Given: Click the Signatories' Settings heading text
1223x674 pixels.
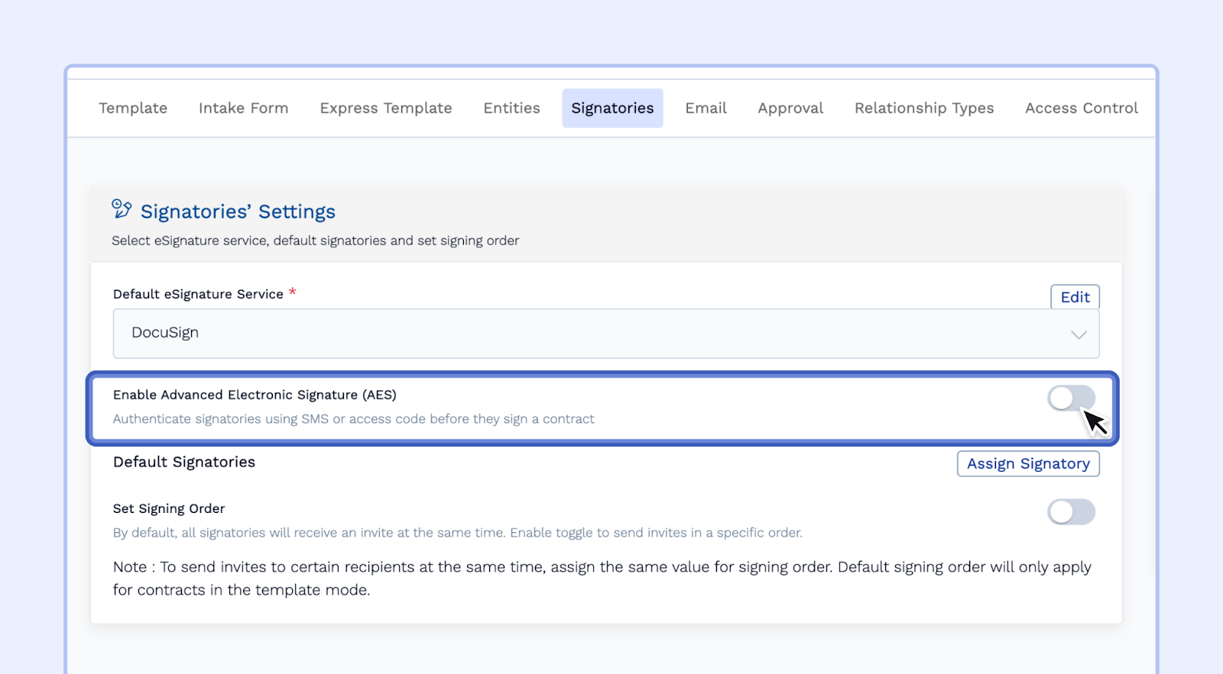Looking at the screenshot, I should click(238, 211).
